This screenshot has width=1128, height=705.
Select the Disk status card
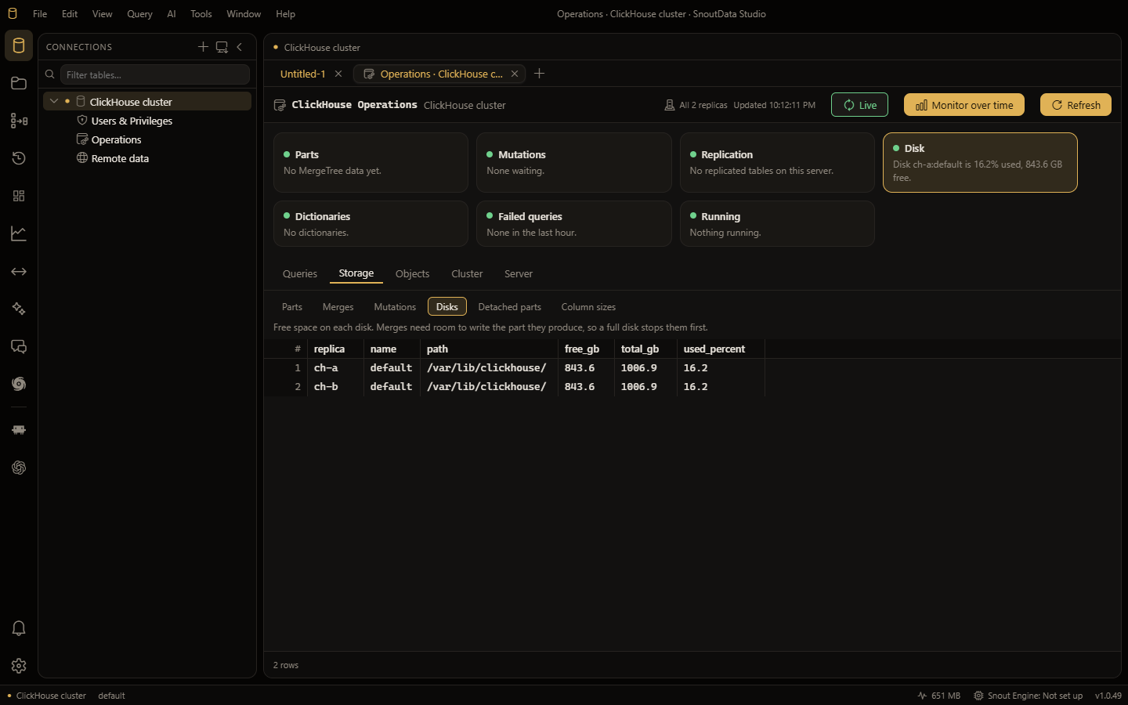coord(980,162)
